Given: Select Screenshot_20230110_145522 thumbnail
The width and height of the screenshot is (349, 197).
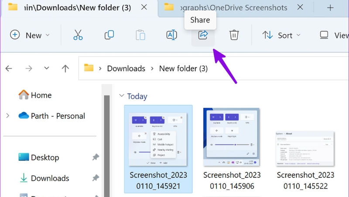Looking at the screenshot, I should tap(305, 149).
